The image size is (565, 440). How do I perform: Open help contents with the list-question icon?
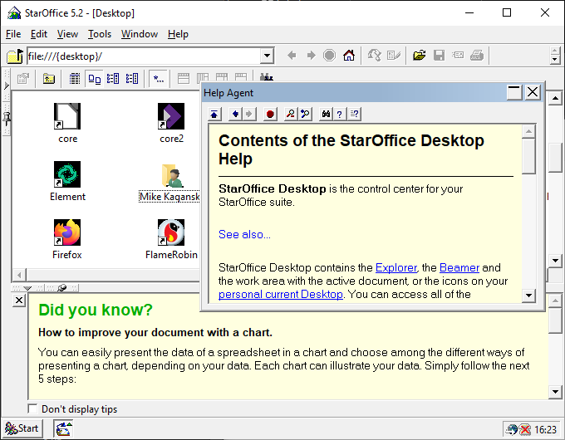pyautogui.click(x=354, y=114)
